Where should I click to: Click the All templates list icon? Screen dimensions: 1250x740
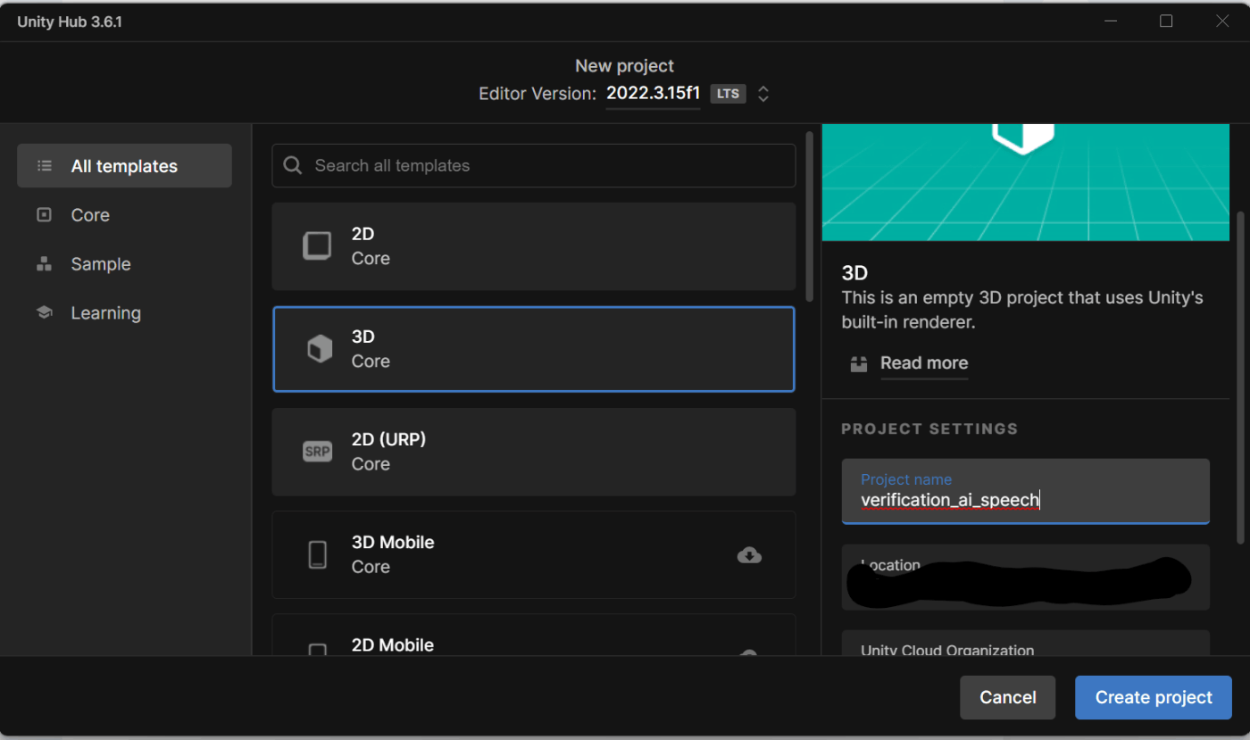click(44, 166)
